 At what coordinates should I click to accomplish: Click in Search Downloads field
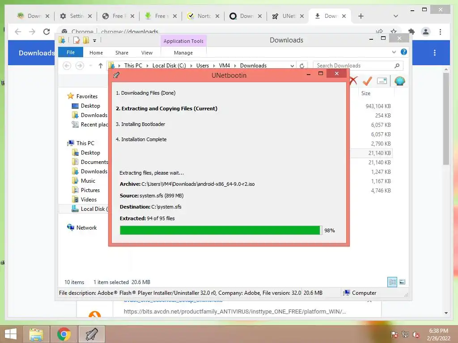358,66
